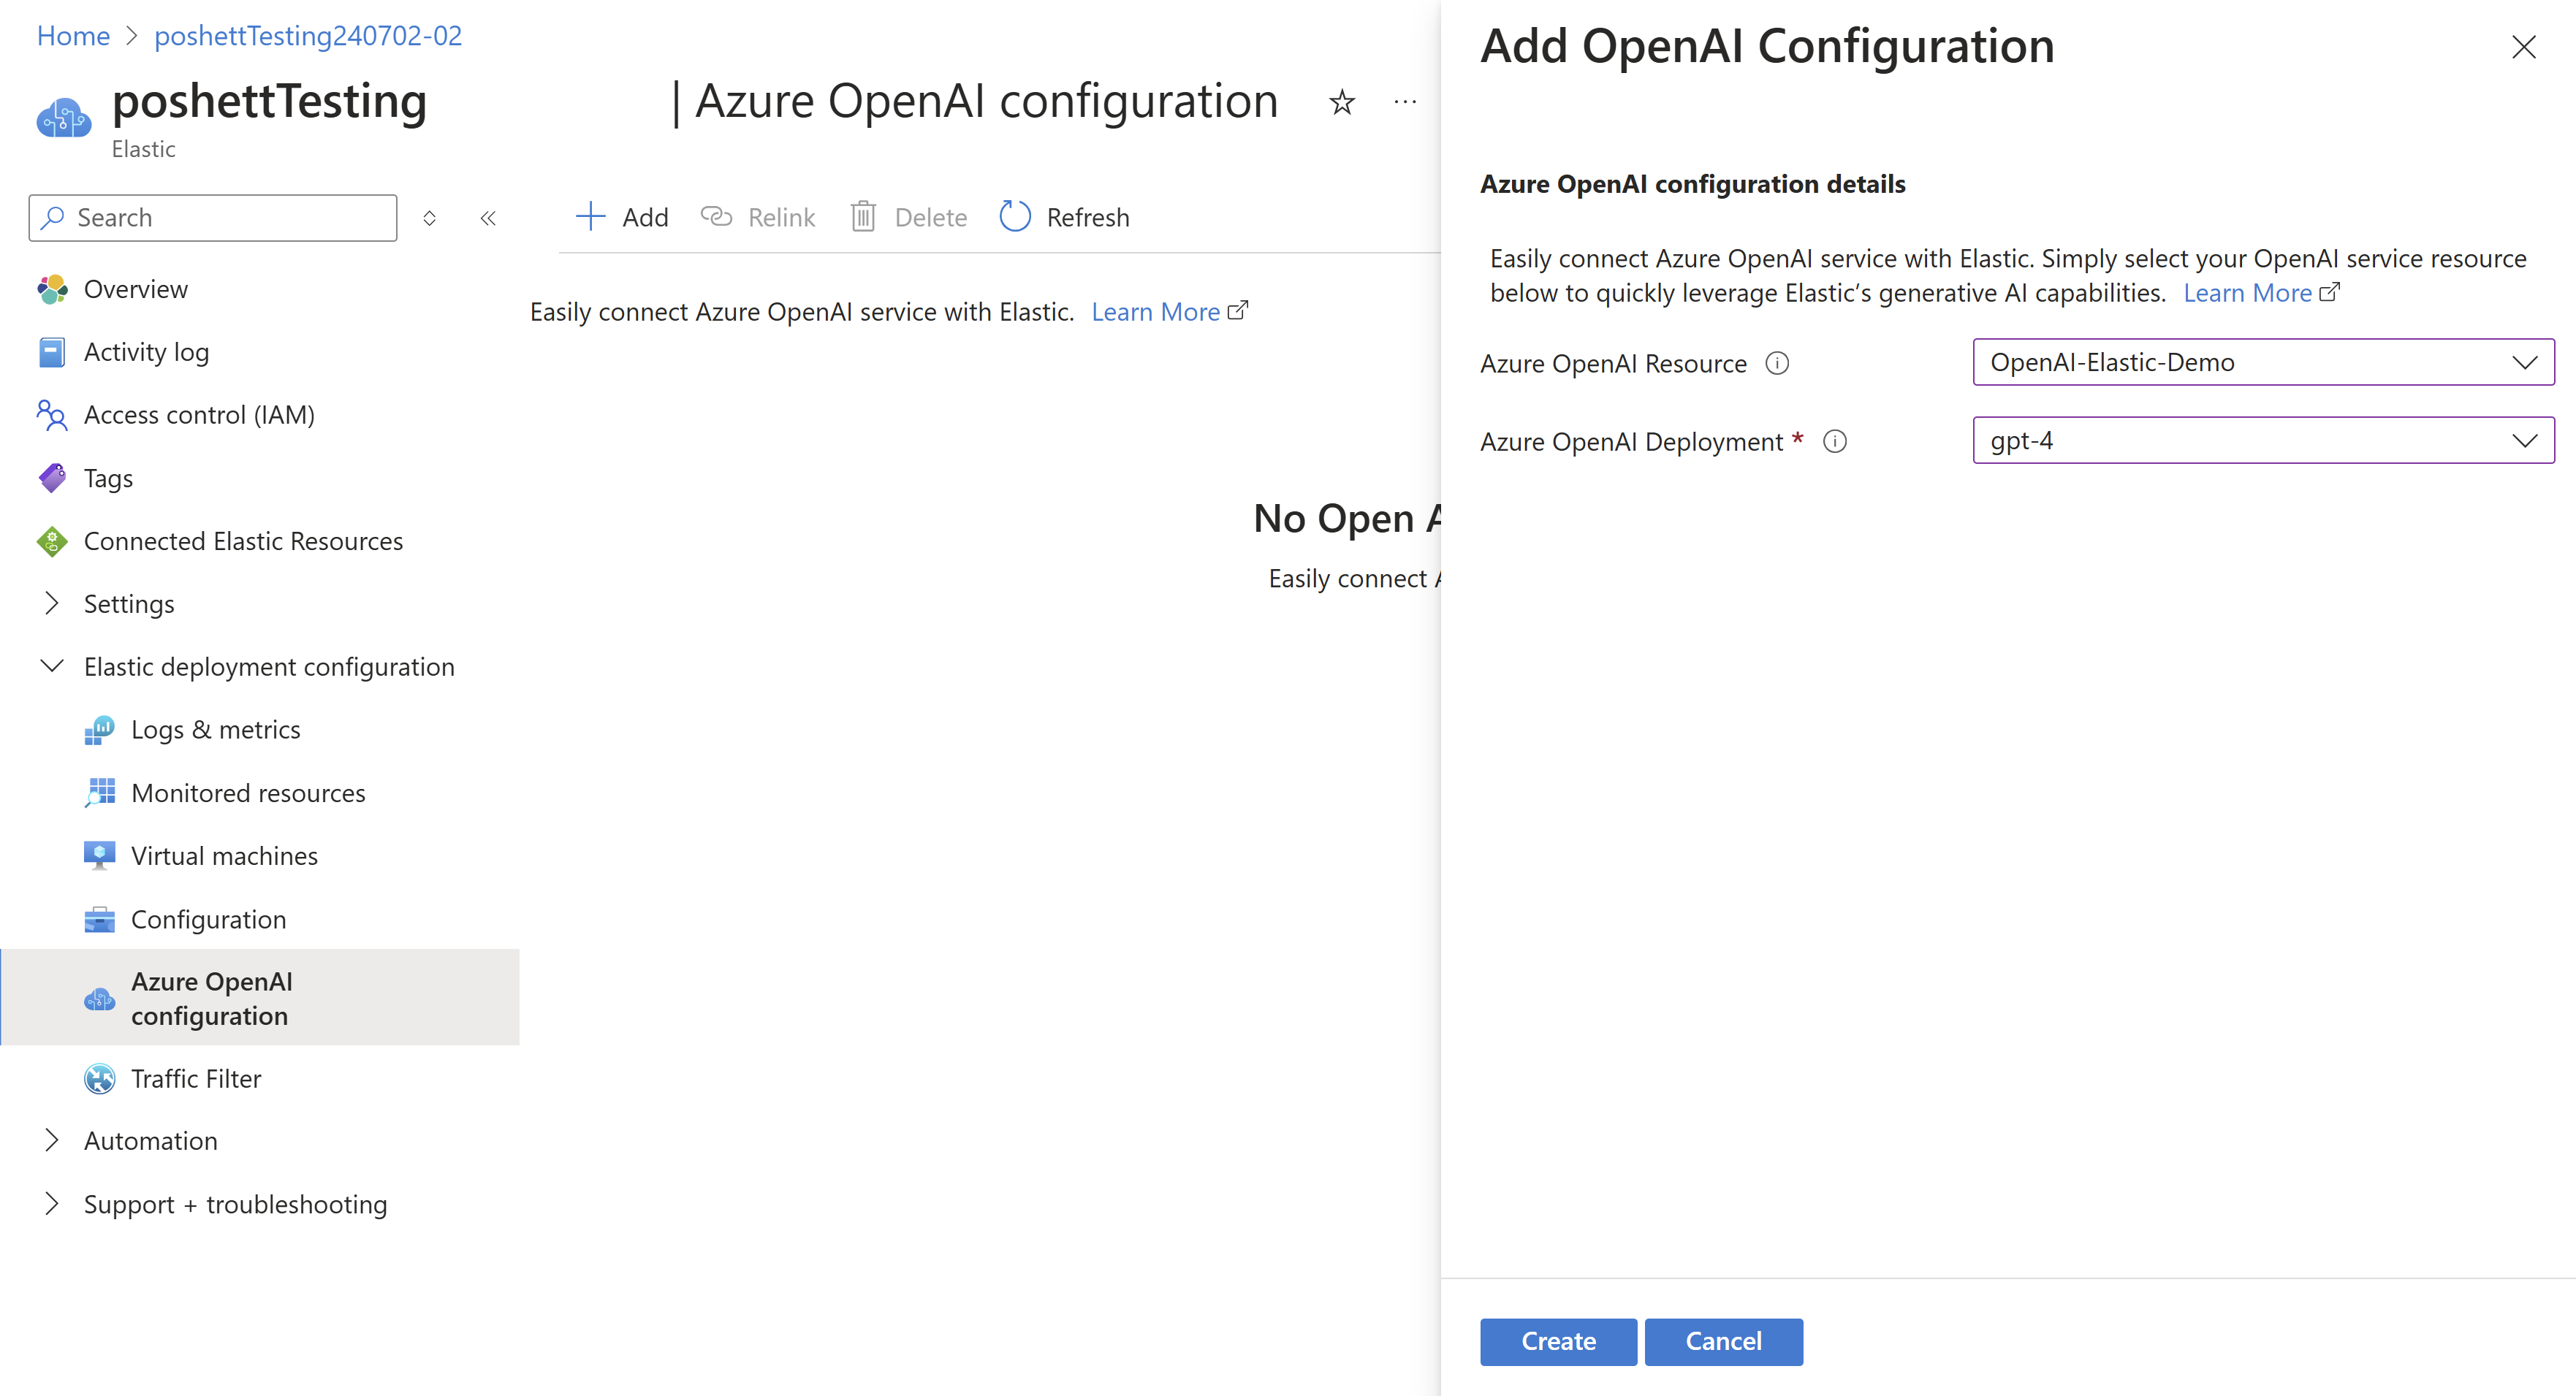Click the Learn More link in panel
2576x1396 pixels.
point(2248,292)
